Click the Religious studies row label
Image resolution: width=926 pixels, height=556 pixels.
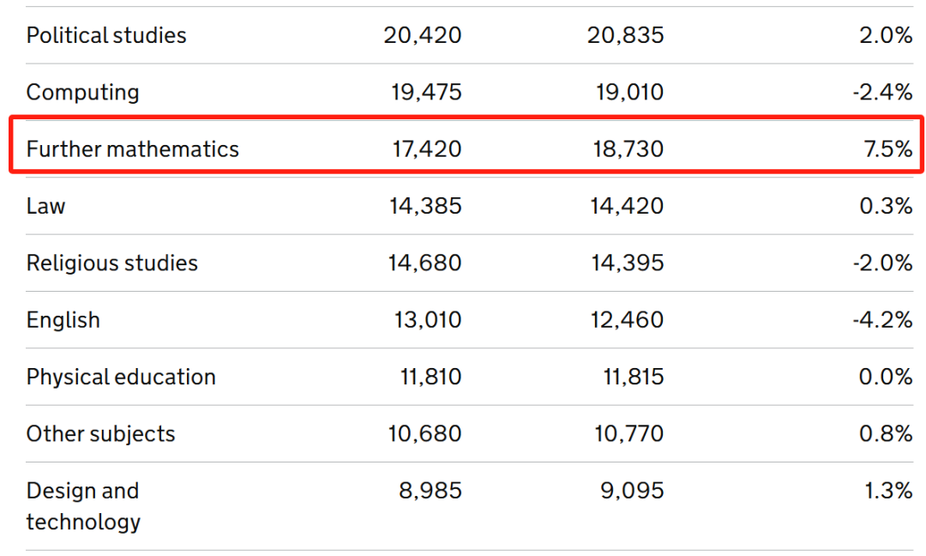(112, 263)
